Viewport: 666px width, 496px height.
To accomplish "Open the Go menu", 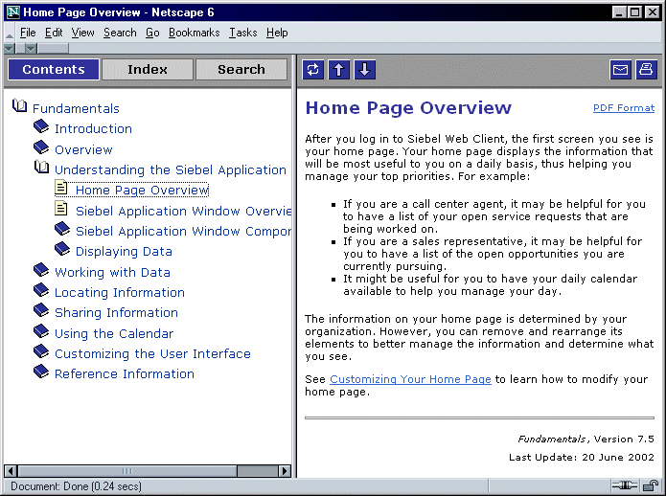I will (152, 33).
